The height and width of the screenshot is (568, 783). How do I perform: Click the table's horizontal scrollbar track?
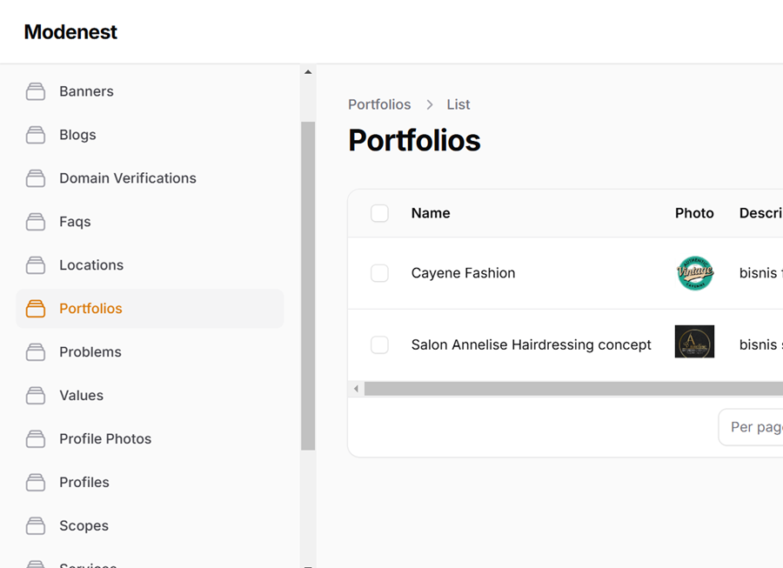click(574, 389)
